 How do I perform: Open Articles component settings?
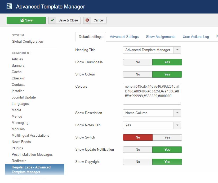tap(17, 59)
